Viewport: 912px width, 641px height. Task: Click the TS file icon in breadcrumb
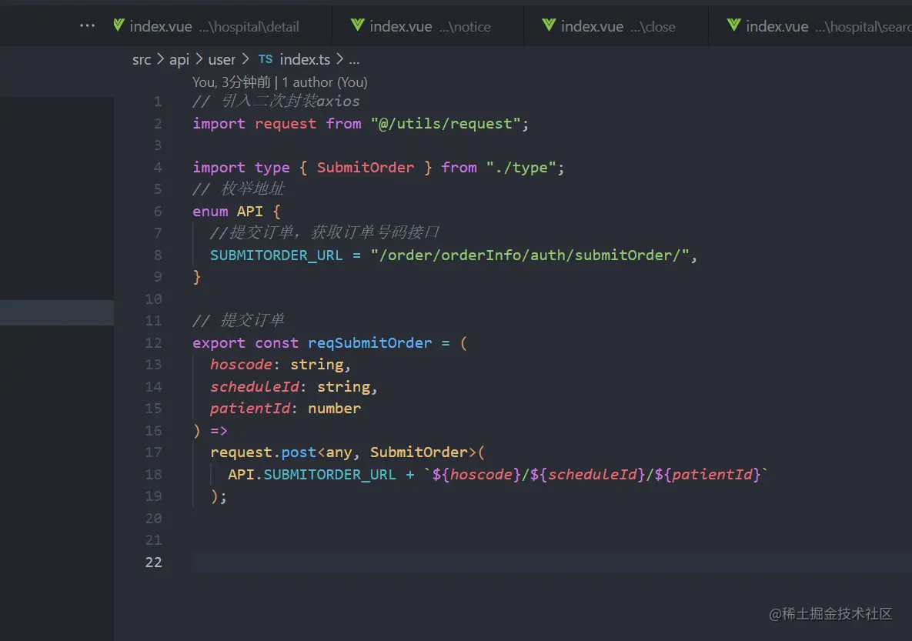266,59
